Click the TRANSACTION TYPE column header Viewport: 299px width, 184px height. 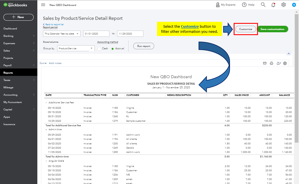[x=95, y=95]
